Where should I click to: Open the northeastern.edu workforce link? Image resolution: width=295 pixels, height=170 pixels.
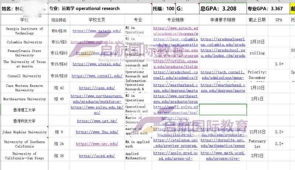[x=97, y=99]
